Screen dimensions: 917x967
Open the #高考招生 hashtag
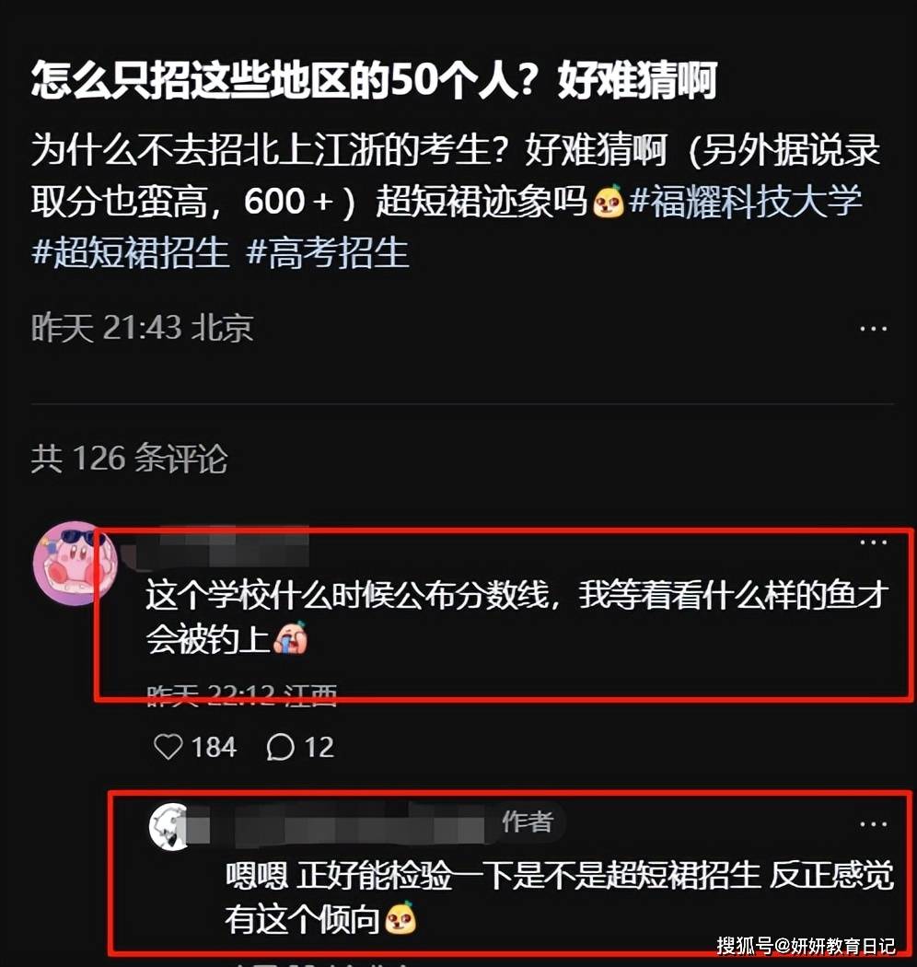coord(328,253)
